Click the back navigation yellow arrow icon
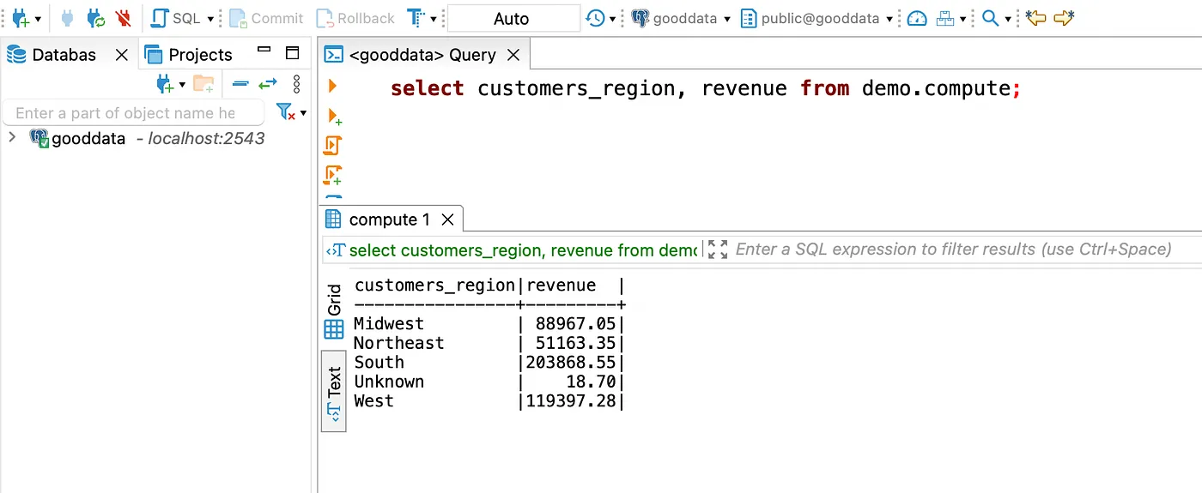 1036,18
